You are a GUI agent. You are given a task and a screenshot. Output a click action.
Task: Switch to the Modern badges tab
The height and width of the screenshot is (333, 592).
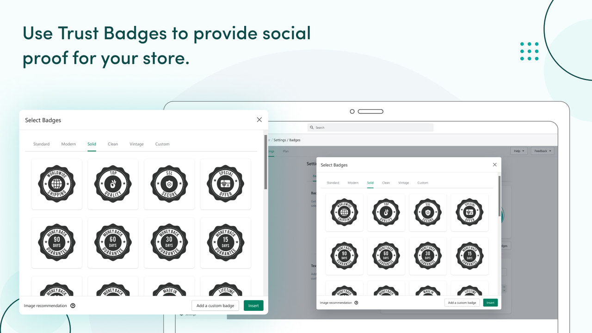click(68, 144)
